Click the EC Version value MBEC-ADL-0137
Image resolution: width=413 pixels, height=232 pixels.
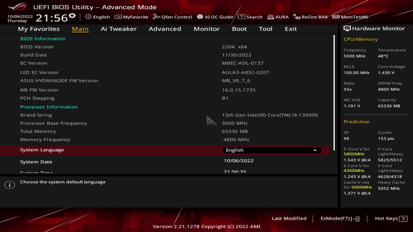coord(243,63)
